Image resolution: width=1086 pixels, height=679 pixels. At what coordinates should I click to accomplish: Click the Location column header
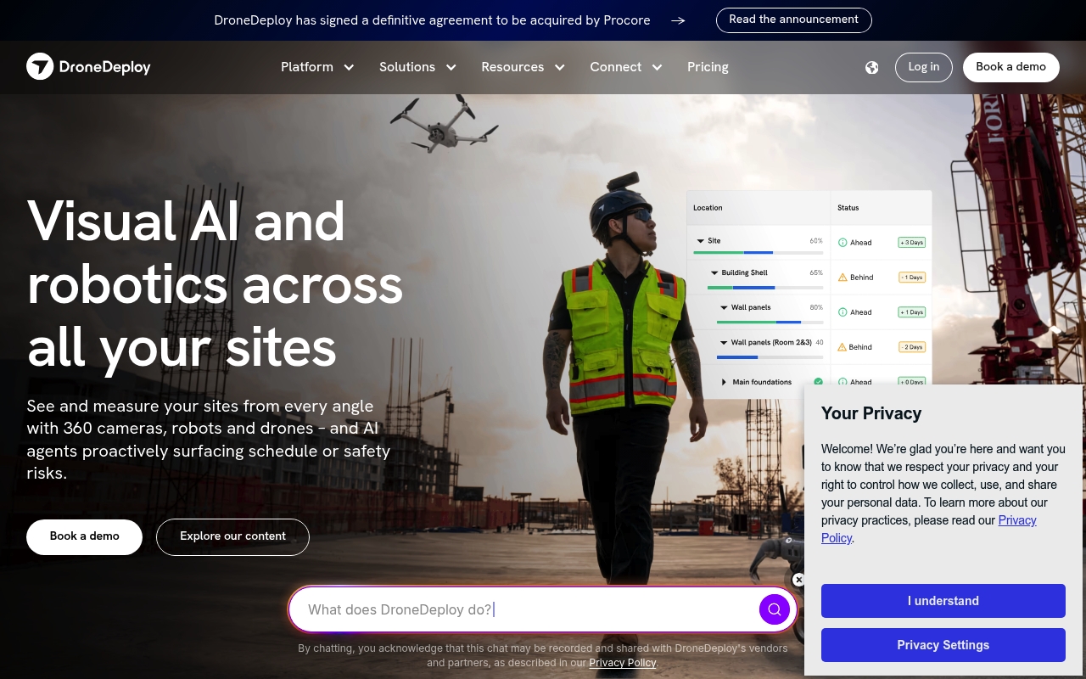coord(708,207)
